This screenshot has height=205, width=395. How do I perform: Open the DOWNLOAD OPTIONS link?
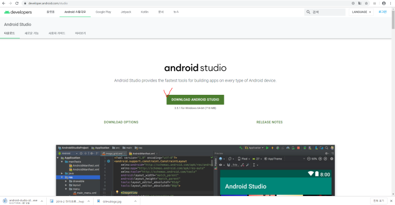[121, 122]
